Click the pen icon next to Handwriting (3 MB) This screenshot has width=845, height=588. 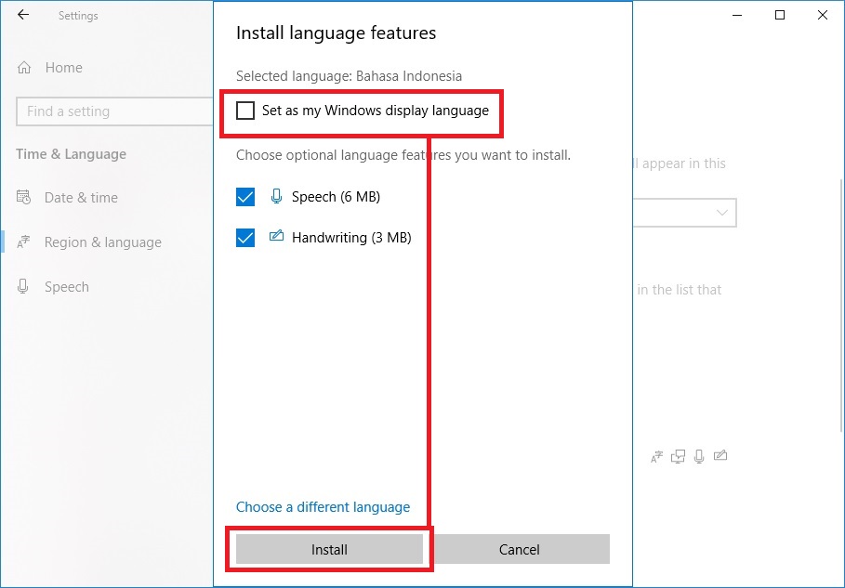[276, 237]
